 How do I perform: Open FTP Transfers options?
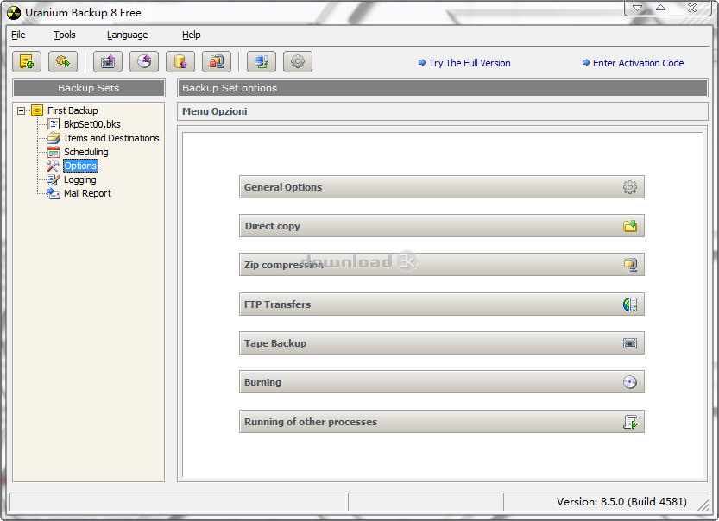(x=442, y=304)
